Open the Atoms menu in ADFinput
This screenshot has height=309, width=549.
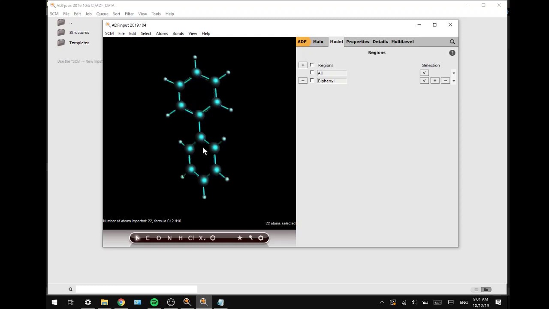tap(162, 33)
